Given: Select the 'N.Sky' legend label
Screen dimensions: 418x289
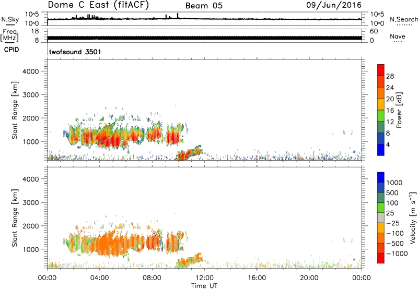Looking at the screenshot, I should tap(10, 19).
